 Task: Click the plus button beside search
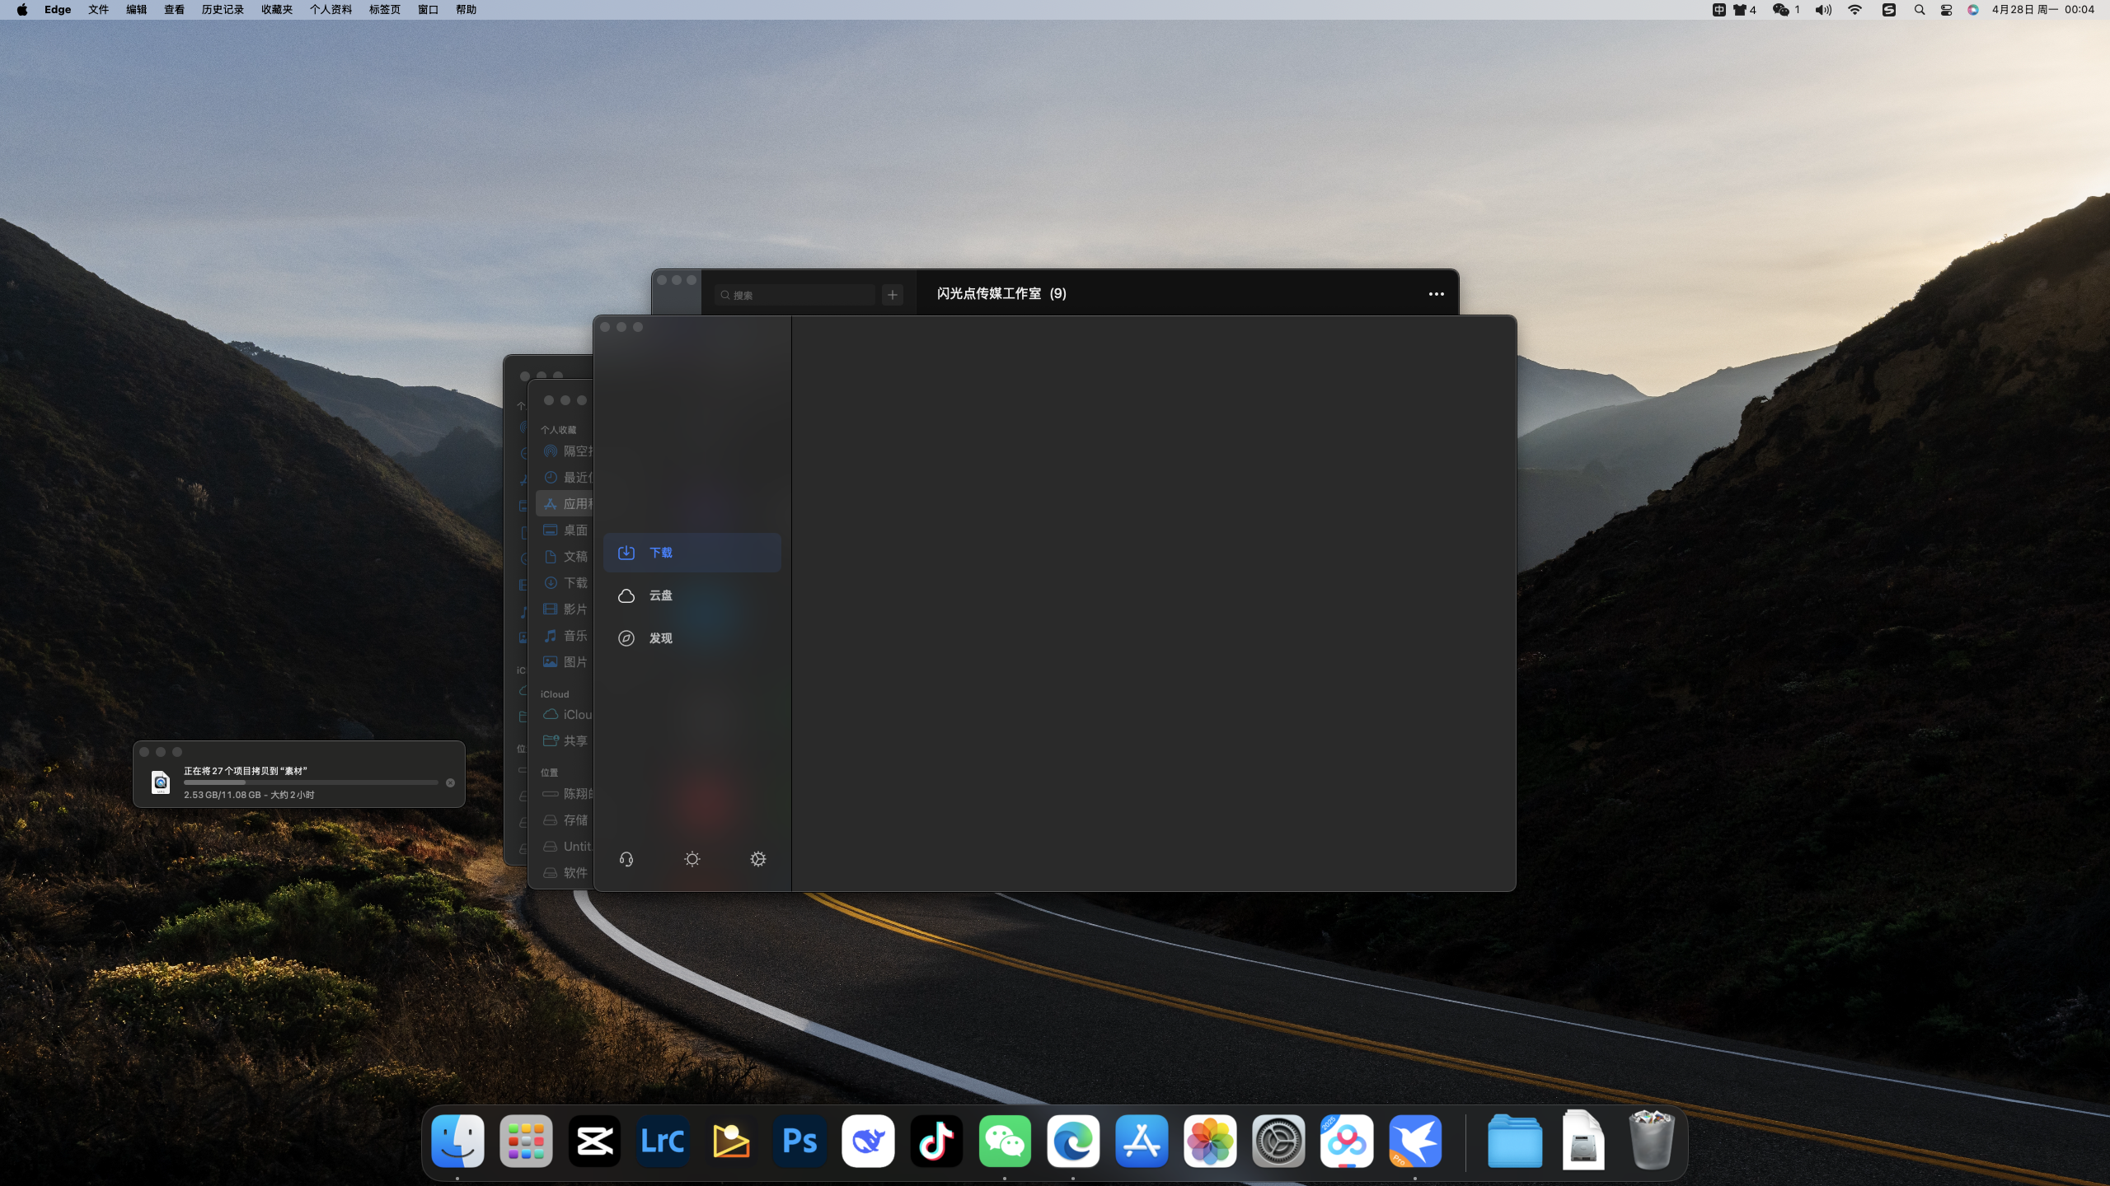pyautogui.click(x=893, y=295)
